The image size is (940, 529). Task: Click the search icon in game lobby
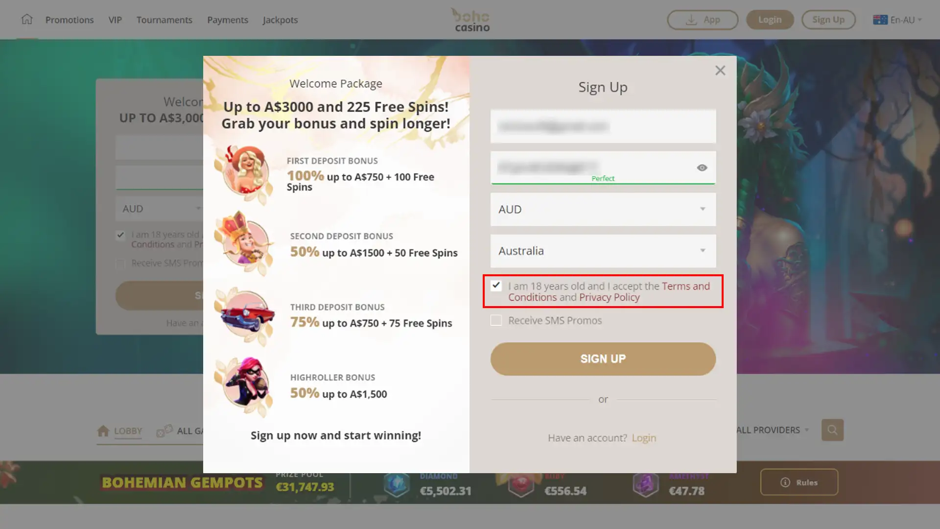tap(832, 430)
